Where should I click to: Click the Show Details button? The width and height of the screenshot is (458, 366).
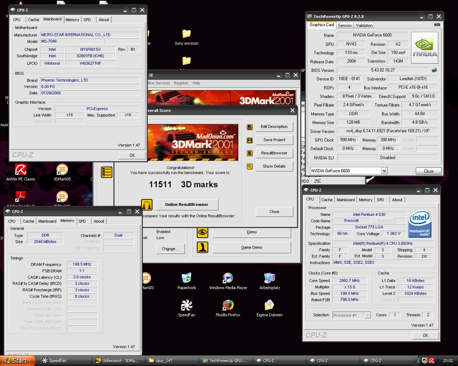pos(274,166)
